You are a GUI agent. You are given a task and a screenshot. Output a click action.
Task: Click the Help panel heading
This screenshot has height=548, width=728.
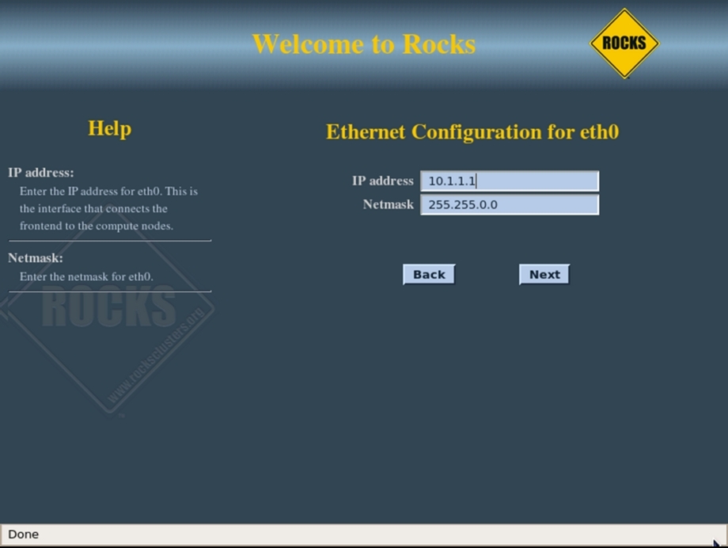(109, 128)
